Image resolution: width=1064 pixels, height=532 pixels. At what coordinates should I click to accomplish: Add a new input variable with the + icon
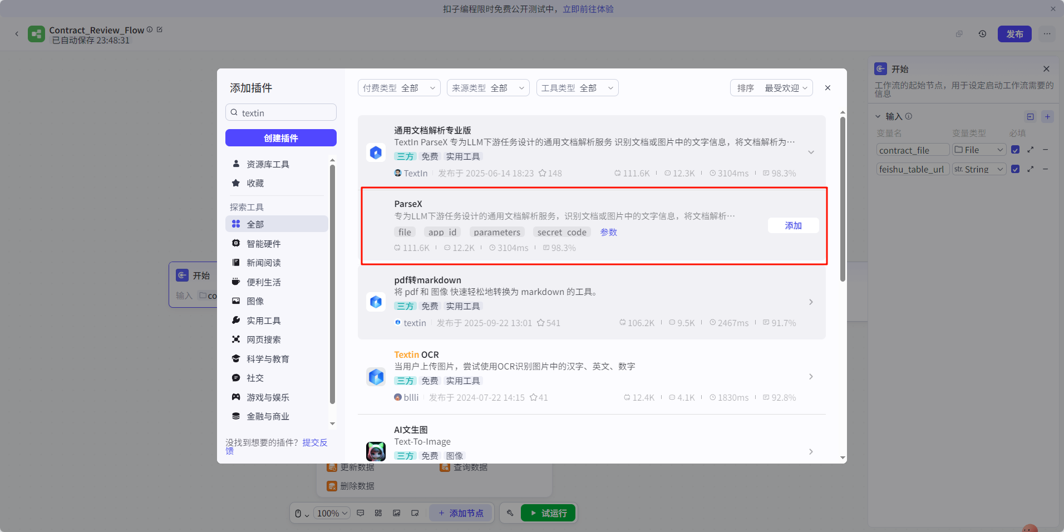point(1048,116)
